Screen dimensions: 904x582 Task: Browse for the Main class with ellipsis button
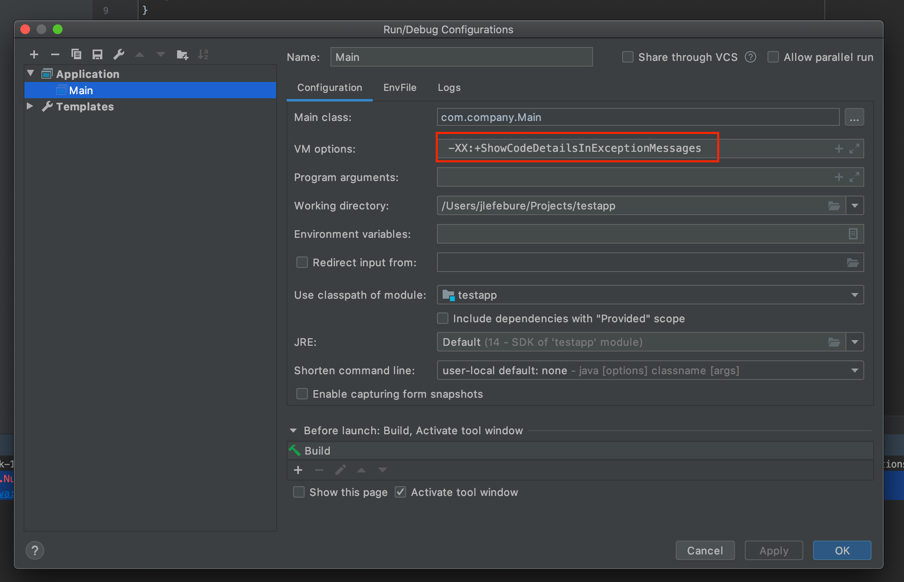(x=854, y=117)
